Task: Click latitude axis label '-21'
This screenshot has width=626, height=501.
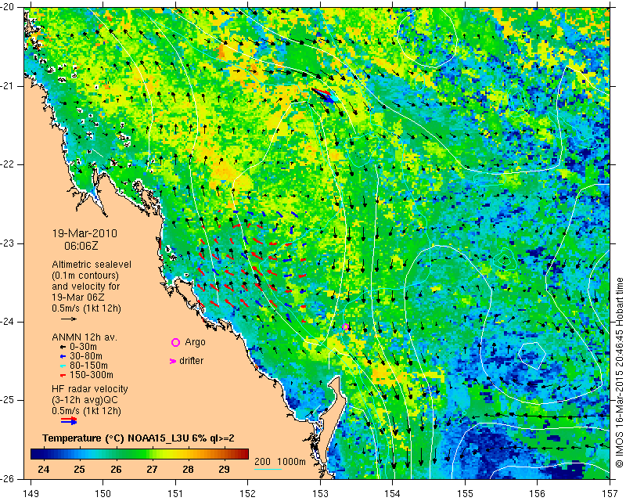Action: click(x=8, y=86)
